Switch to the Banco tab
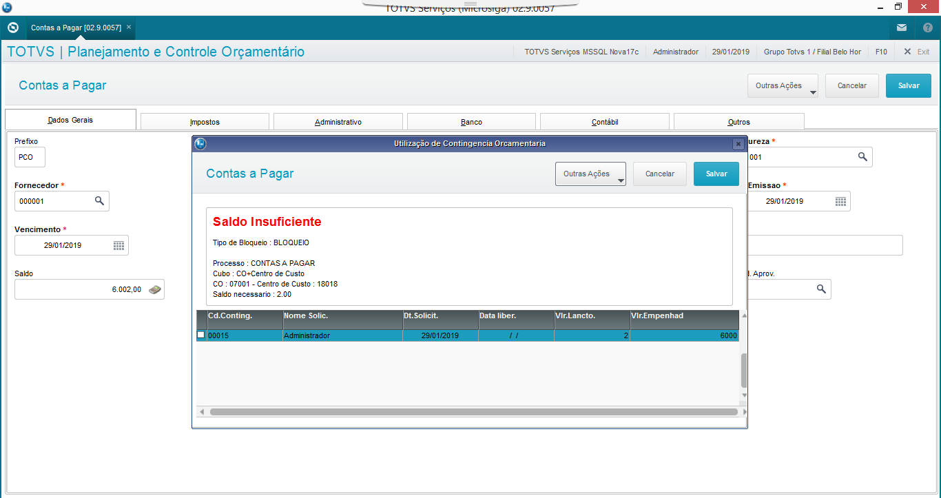This screenshot has width=941, height=498. (471, 122)
